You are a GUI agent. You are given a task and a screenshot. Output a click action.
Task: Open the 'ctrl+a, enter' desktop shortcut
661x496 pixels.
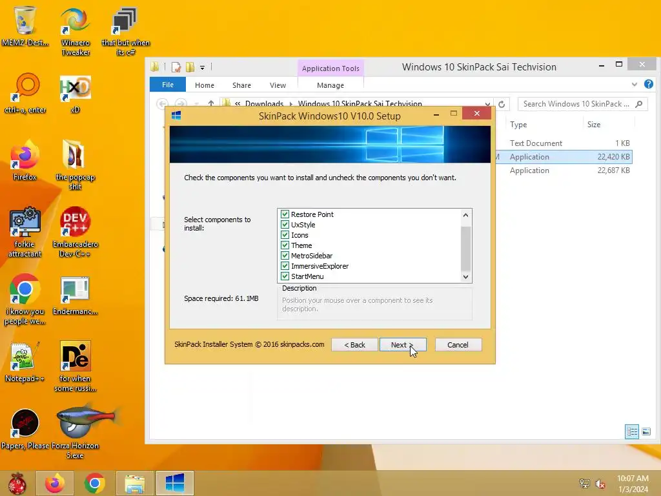pyautogui.click(x=25, y=93)
